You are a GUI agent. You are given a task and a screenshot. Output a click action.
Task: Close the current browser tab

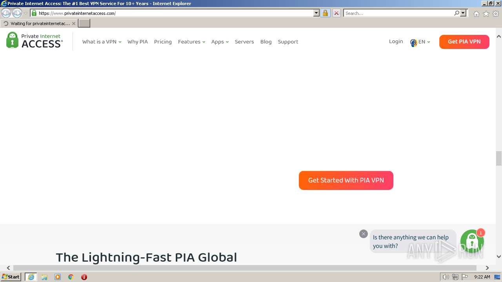pyautogui.click(x=73, y=23)
